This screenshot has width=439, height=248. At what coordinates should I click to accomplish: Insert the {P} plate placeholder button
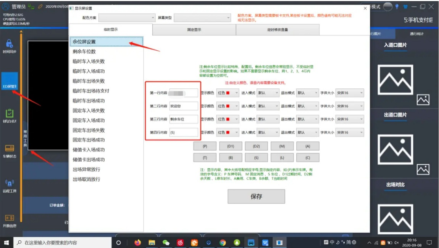coord(205,146)
